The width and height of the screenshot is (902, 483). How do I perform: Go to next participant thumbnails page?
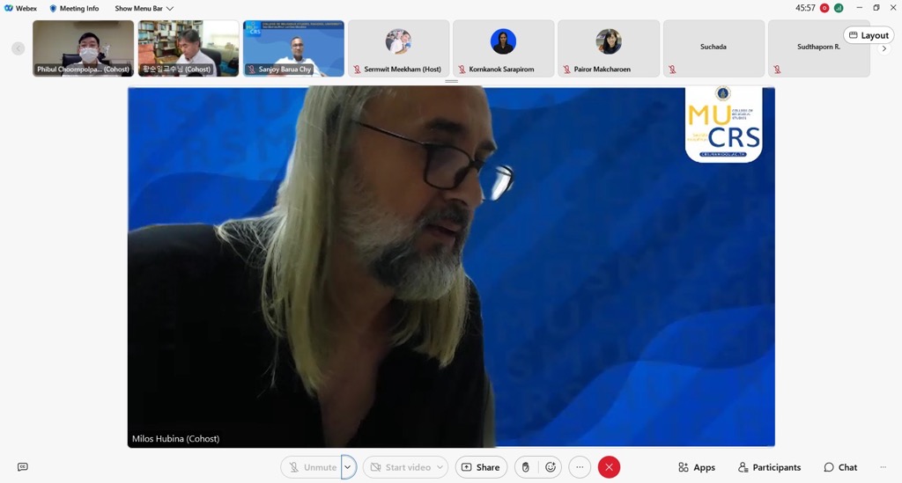point(884,48)
